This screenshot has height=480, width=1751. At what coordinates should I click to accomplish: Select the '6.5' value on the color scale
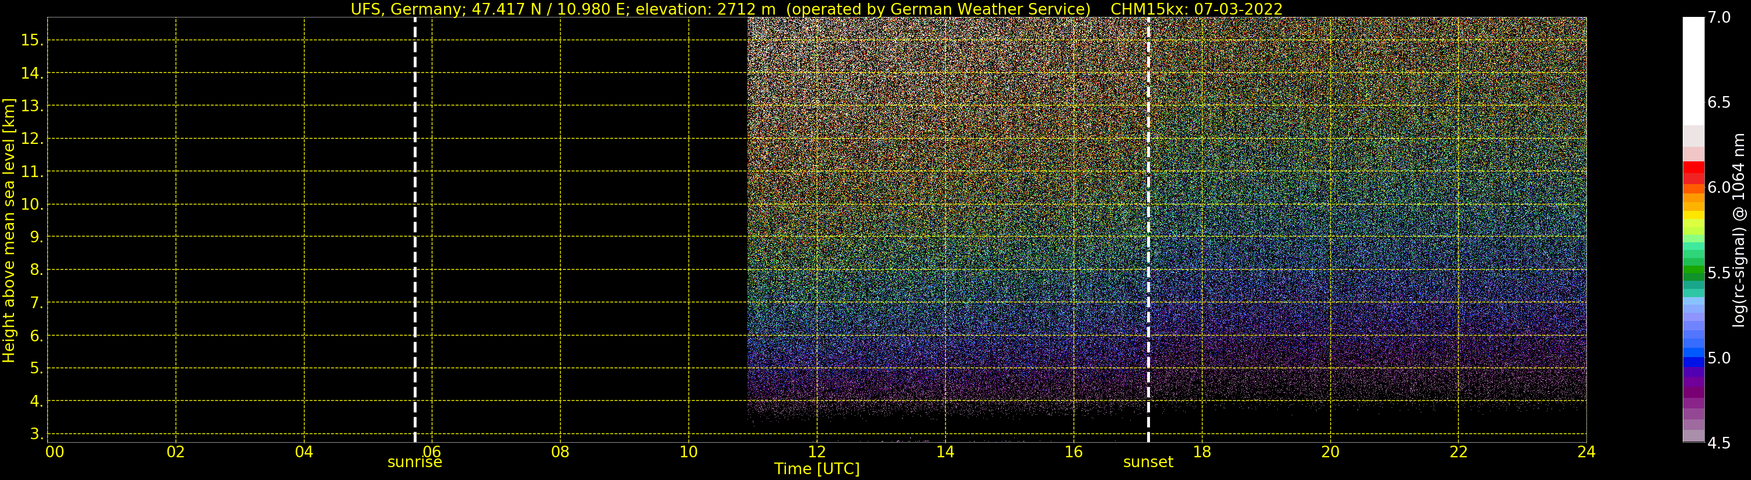click(1719, 103)
